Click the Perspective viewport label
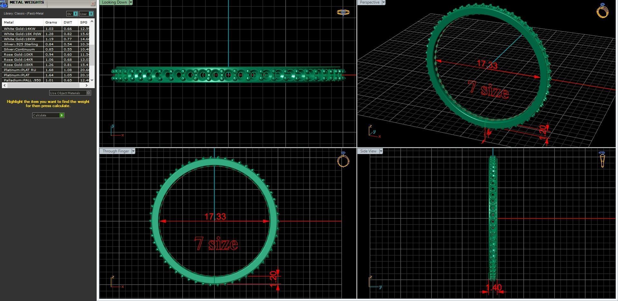618x301 pixels. (369, 2)
